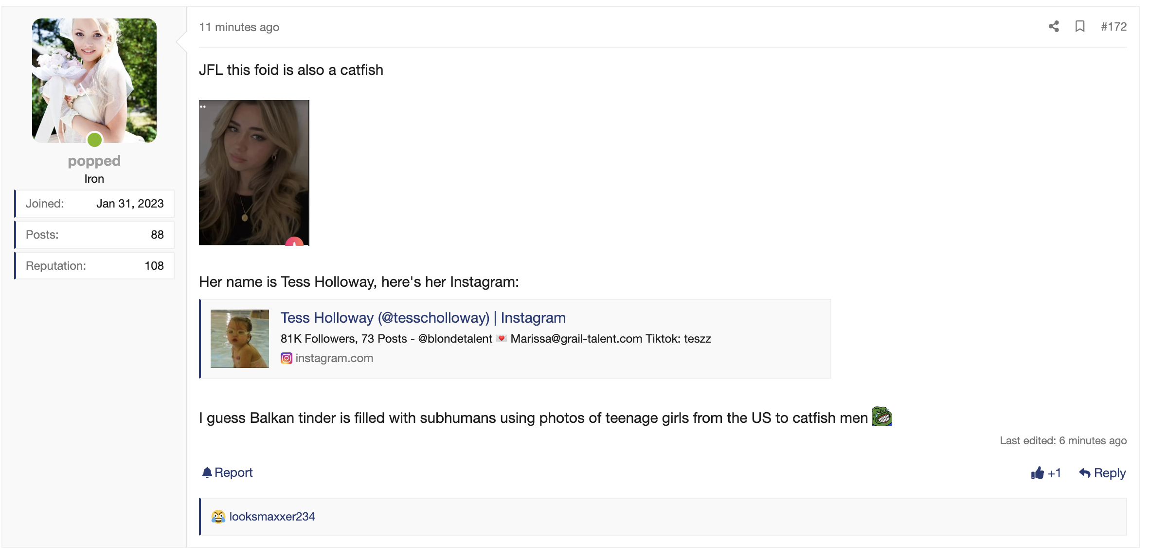Screen dimensions: 1149x556
Task: Click the Posts count 88
Action: click(x=157, y=235)
